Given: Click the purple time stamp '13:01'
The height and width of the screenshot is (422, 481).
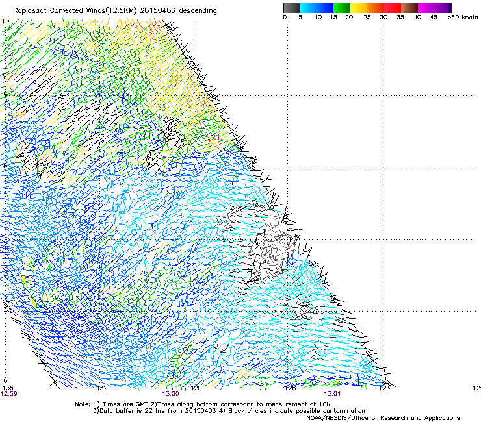Looking at the screenshot, I should click(x=332, y=394).
